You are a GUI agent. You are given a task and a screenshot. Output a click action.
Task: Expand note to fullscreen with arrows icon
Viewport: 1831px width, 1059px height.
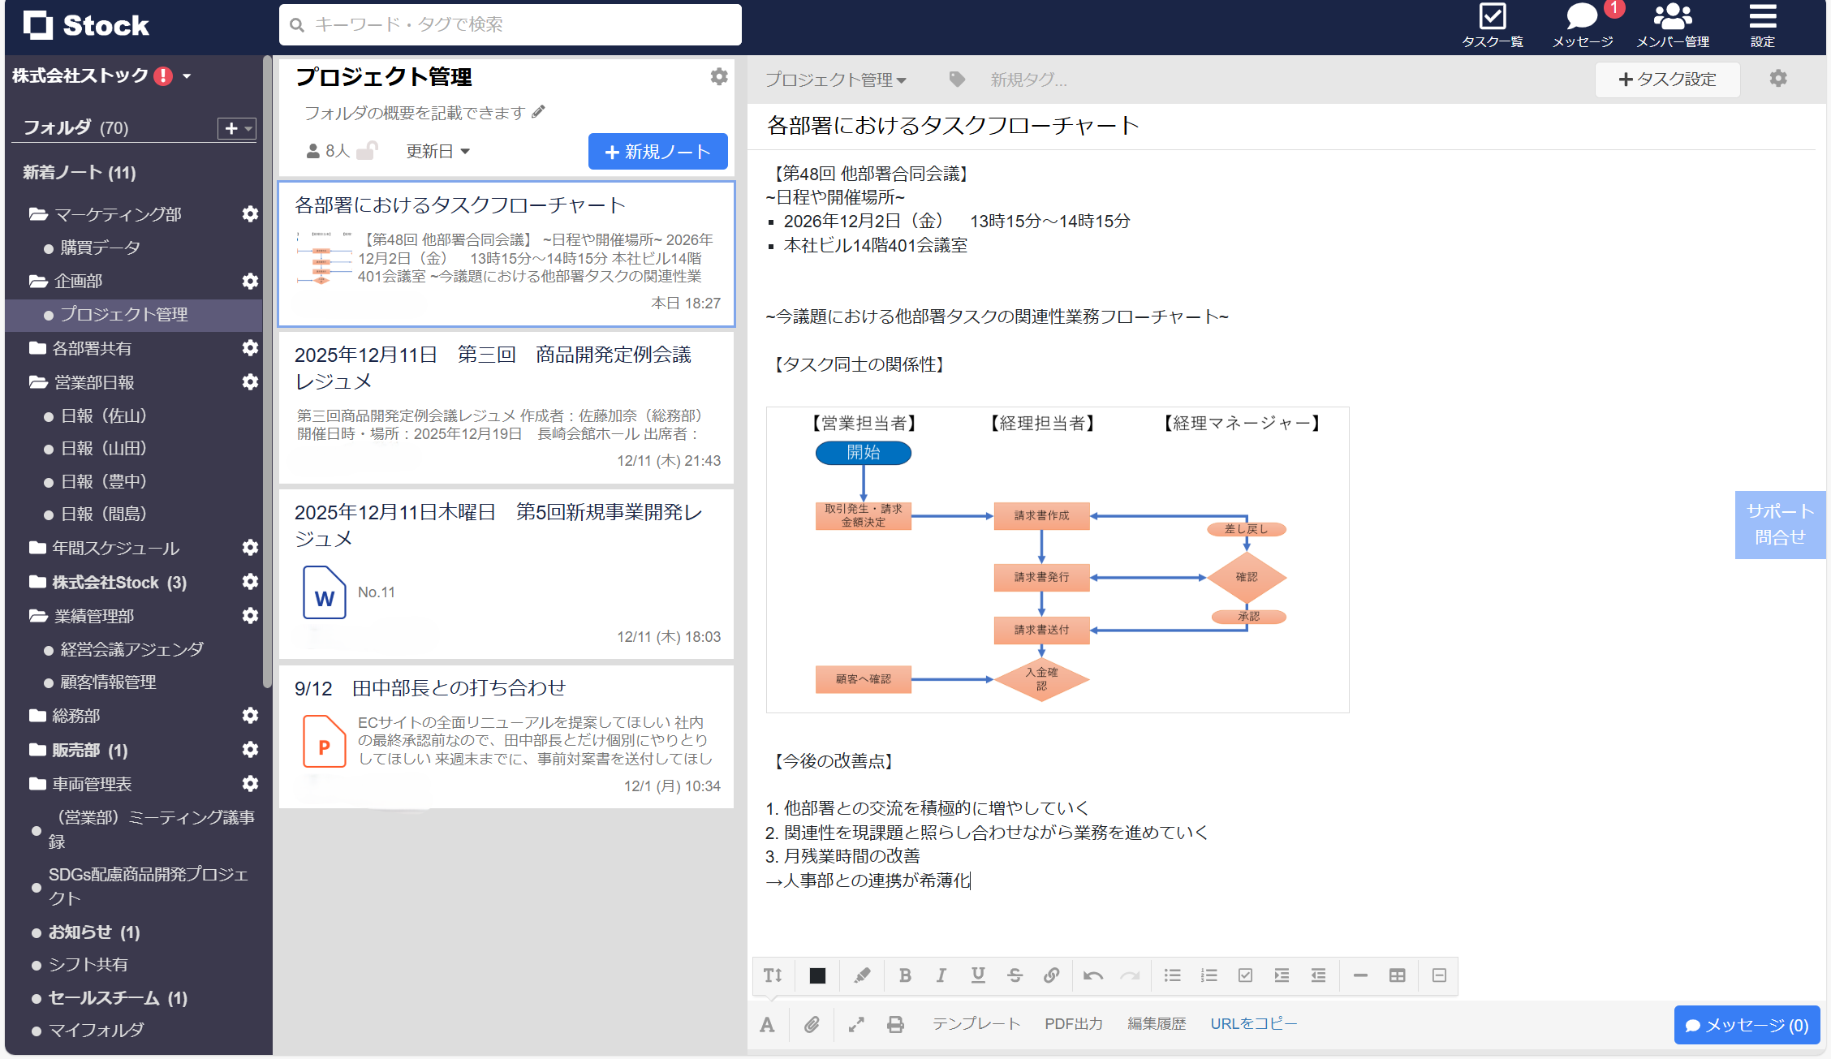pyautogui.click(x=855, y=1024)
